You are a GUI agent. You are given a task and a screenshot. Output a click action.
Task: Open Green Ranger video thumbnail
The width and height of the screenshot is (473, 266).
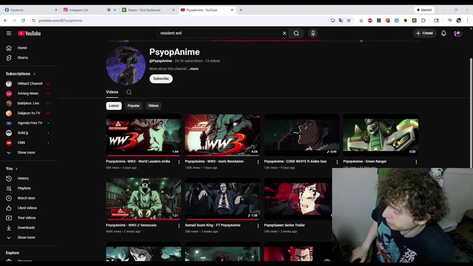[381, 135]
